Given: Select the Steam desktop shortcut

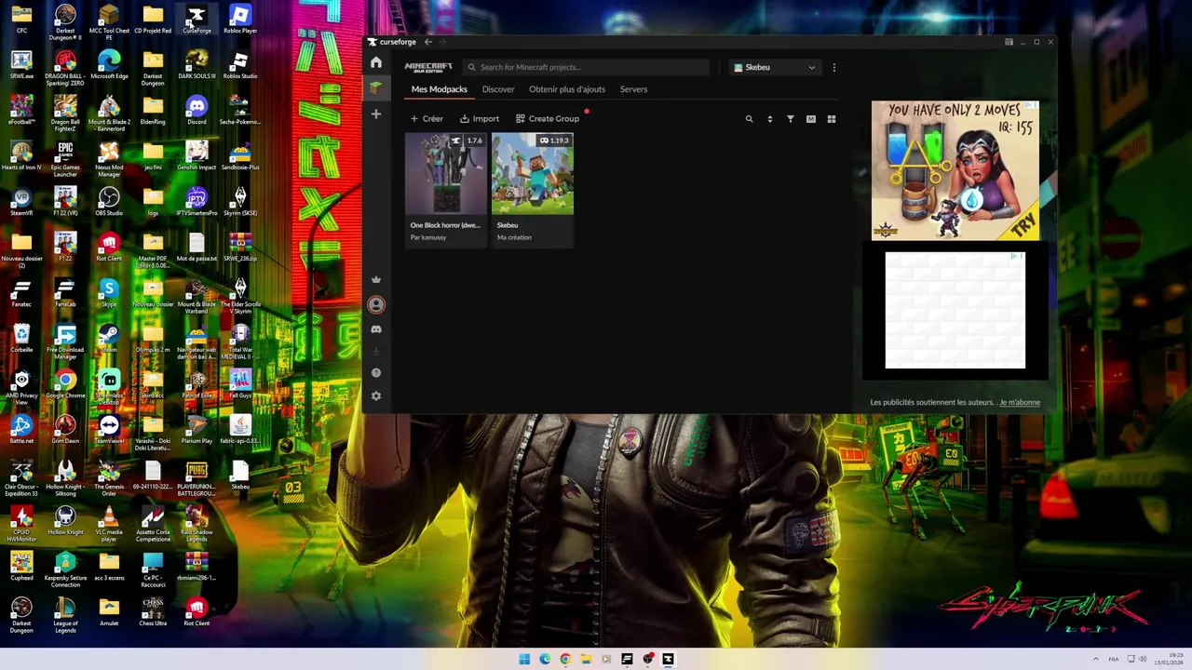Looking at the screenshot, I should pyautogui.click(x=109, y=339).
